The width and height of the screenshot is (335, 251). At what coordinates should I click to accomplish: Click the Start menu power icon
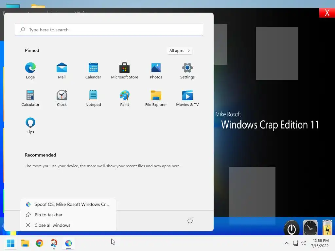pos(190,221)
